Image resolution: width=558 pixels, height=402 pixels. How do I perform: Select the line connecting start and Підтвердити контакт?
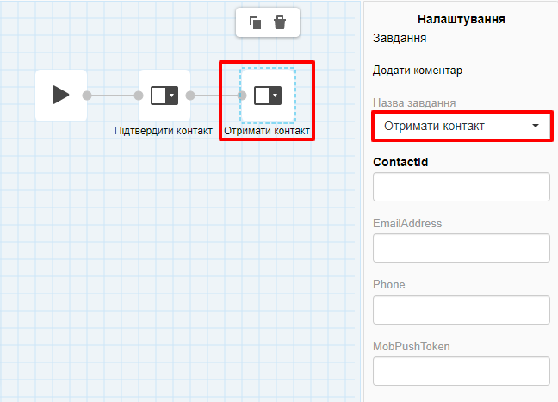(x=113, y=96)
